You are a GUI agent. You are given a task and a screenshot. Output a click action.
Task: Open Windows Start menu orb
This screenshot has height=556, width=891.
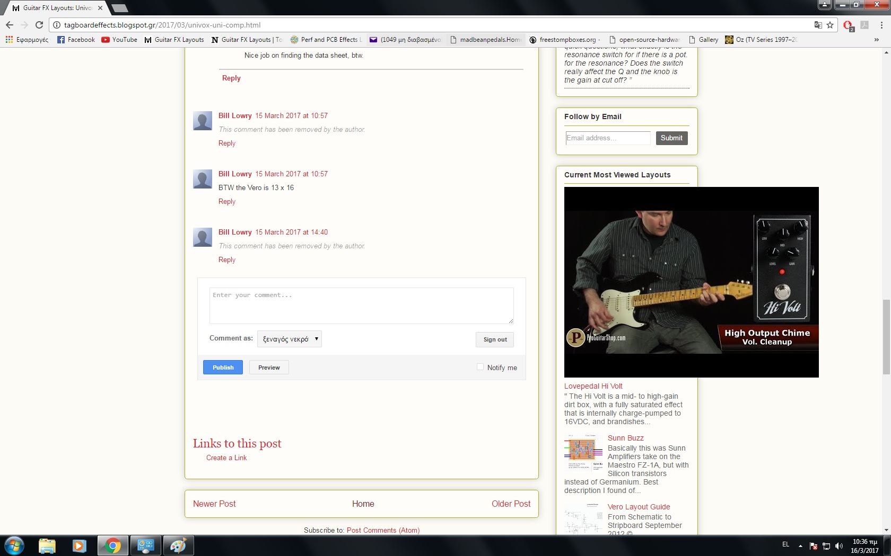(x=14, y=545)
